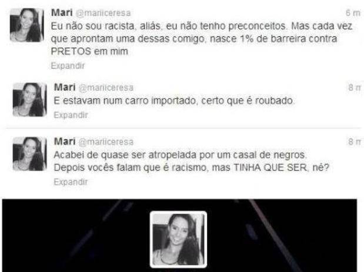Expand the tweet ending 'TINHA QUE SER, né?'
The width and height of the screenshot is (364, 272).
71,182
